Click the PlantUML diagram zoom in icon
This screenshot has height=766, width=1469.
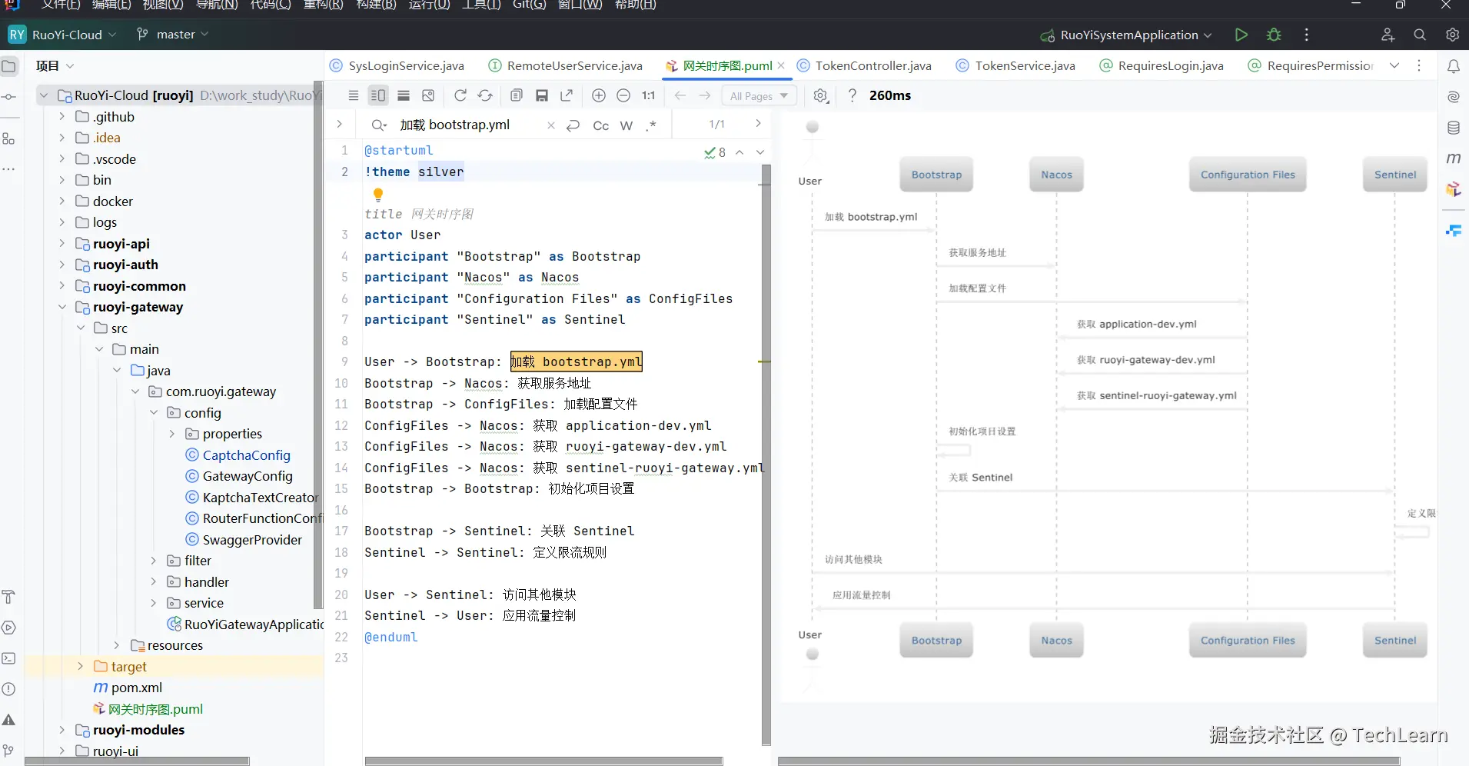(x=599, y=95)
